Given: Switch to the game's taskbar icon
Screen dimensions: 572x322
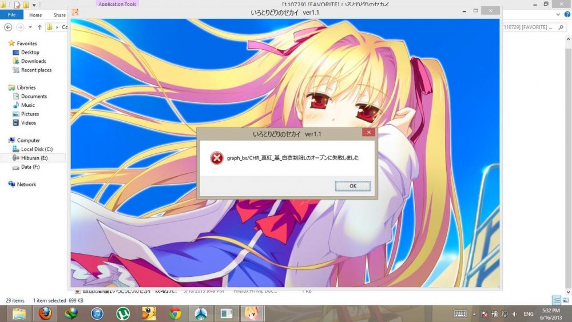Looking at the screenshot, I should pos(252,313).
